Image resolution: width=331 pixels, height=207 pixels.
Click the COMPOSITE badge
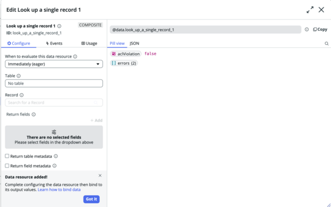(x=90, y=25)
